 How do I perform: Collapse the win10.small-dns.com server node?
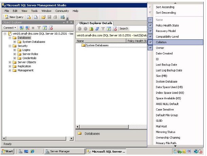coord(5,34)
